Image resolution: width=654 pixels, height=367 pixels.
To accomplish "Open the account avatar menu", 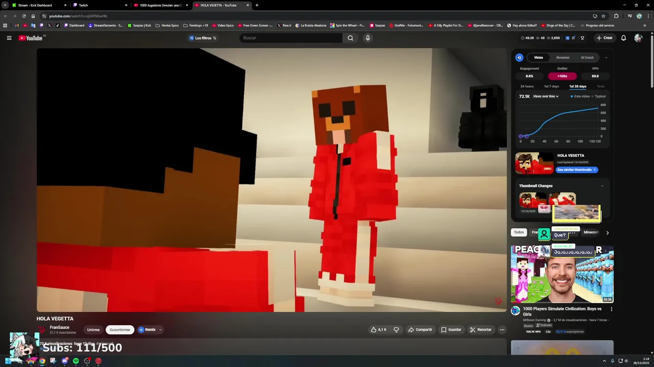I will pos(638,38).
